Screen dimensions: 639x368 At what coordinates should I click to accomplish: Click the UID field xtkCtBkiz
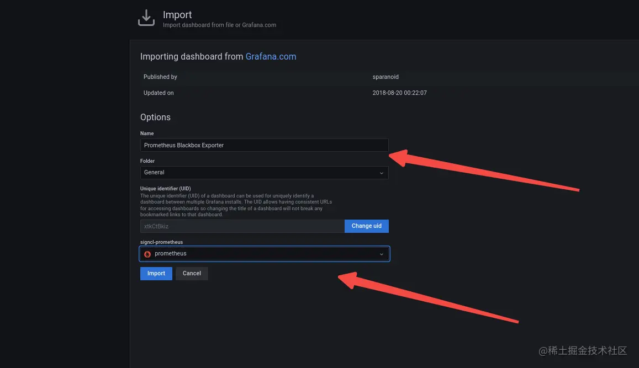point(242,226)
